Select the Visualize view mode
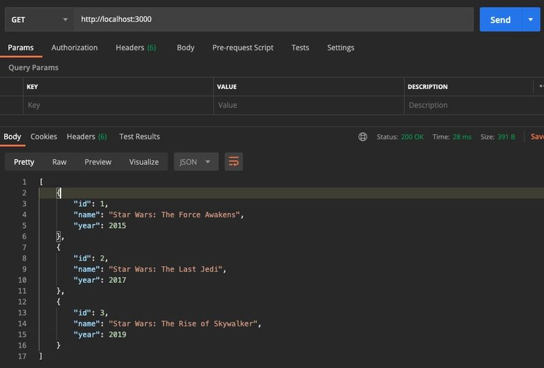The width and height of the screenshot is (544, 368). 144,162
